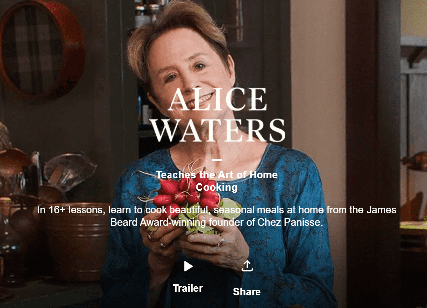The width and height of the screenshot is (427, 308).
Task: Select the WATERS heading text
Action: pos(218,130)
